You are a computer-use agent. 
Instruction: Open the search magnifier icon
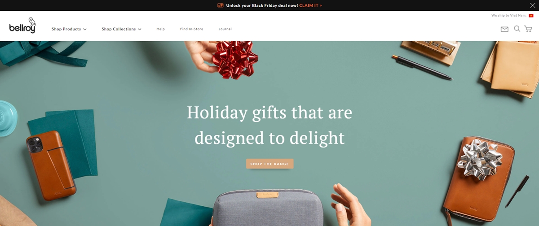[x=517, y=29]
